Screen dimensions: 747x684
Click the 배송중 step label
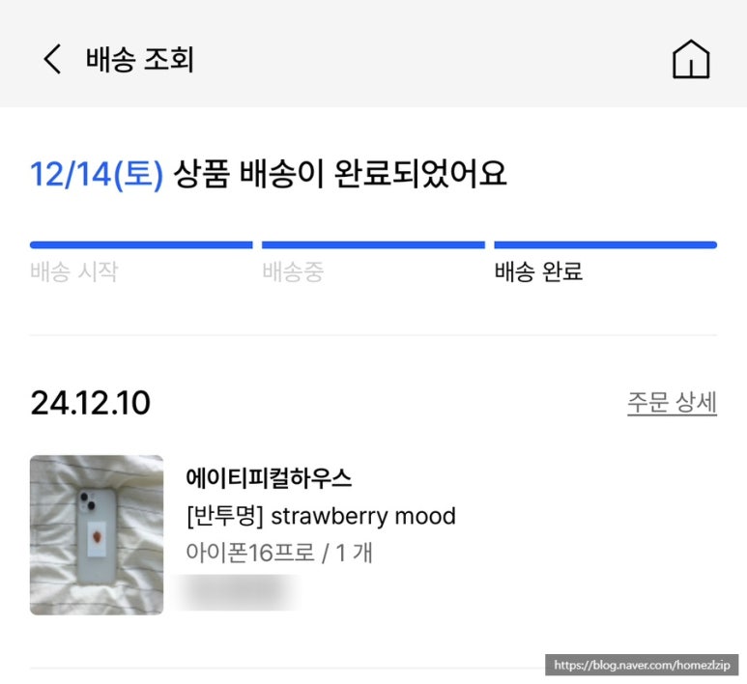coord(293,271)
